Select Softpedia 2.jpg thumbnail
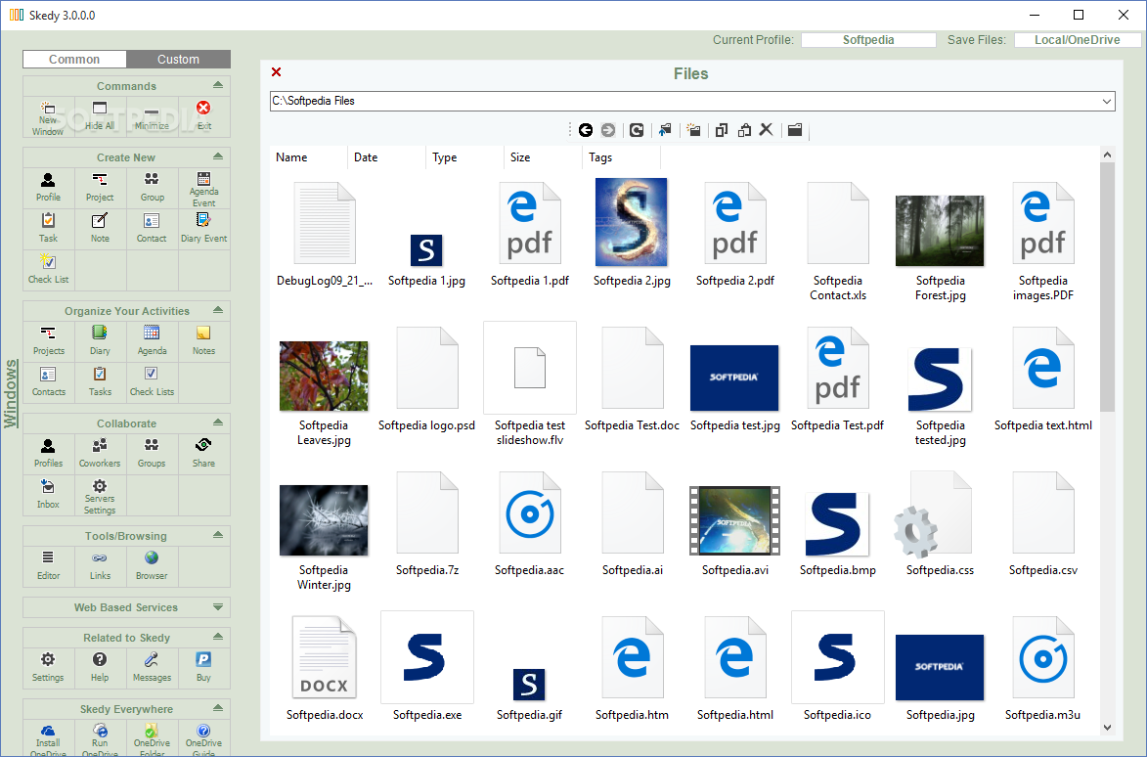This screenshot has width=1147, height=757. 632,222
